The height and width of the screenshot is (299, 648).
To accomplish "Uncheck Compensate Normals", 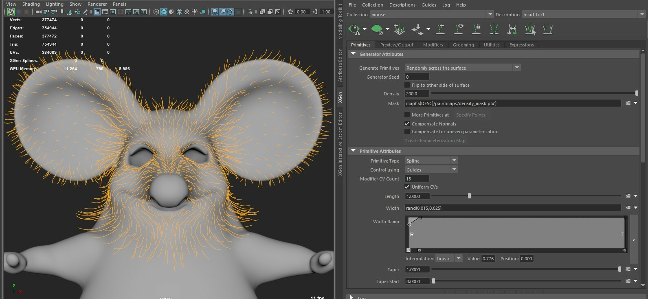I will pyautogui.click(x=407, y=123).
